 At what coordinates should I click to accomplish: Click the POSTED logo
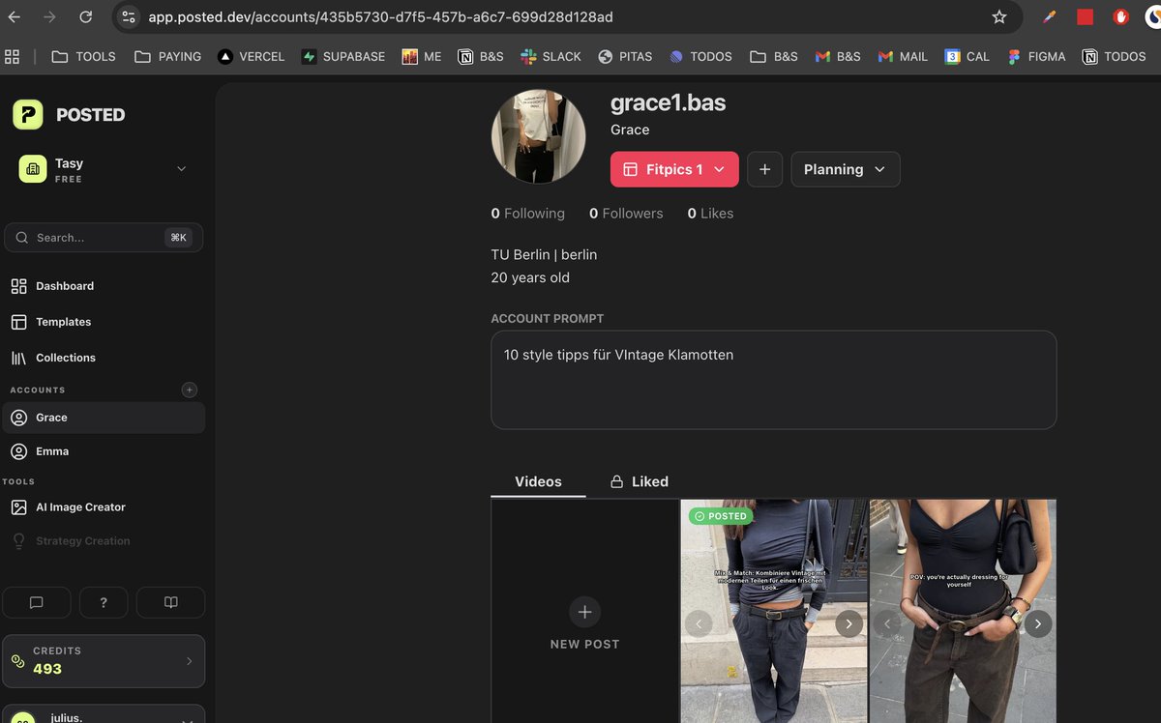pyautogui.click(x=69, y=115)
